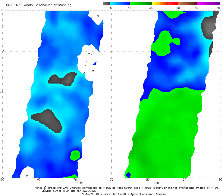223x196 pixels.
Task: Click the latitude axis label '-20'
Action: pos(3,177)
